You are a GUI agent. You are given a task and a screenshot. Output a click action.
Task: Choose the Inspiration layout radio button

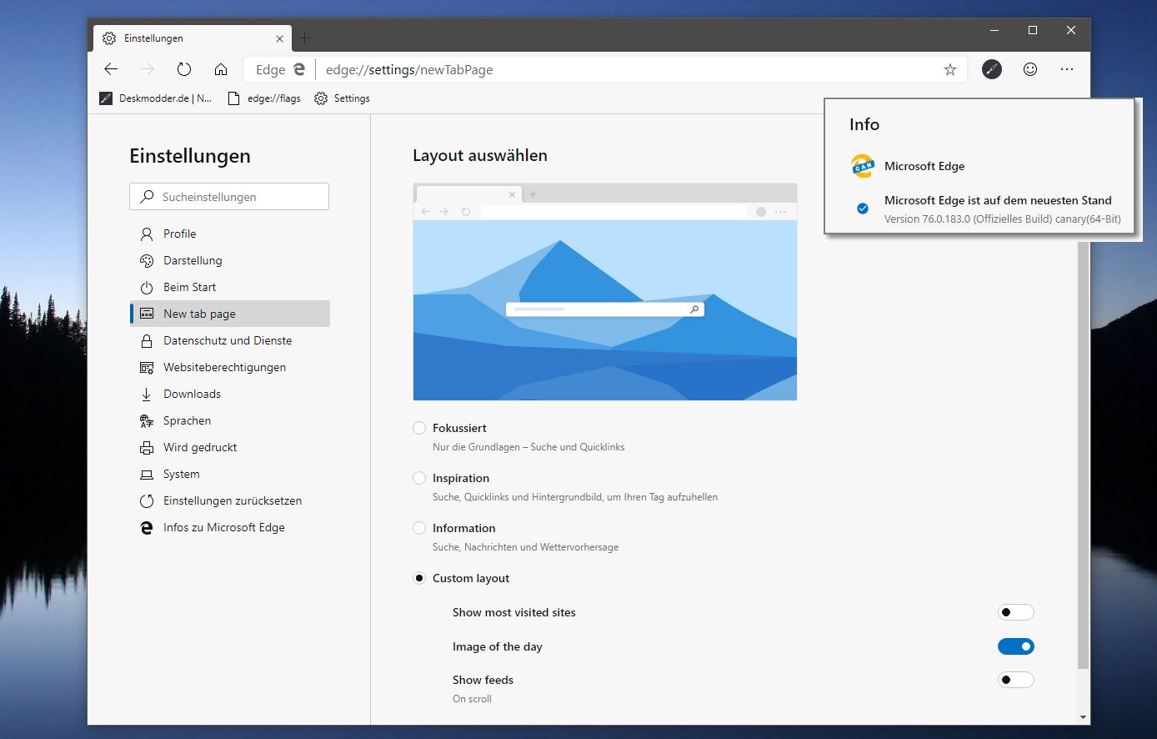click(419, 478)
